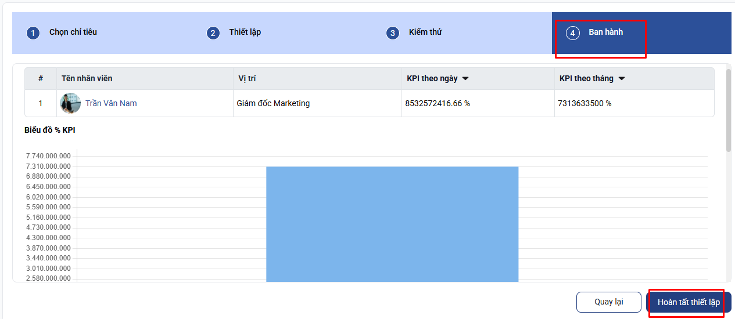Click the step 3 number circle

(393, 33)
